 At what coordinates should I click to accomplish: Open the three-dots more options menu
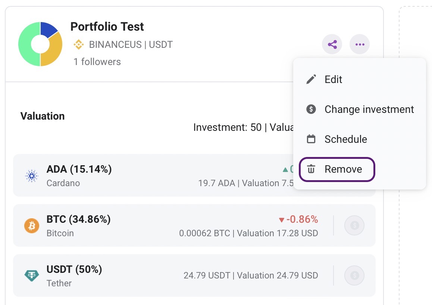pos(360,44)
